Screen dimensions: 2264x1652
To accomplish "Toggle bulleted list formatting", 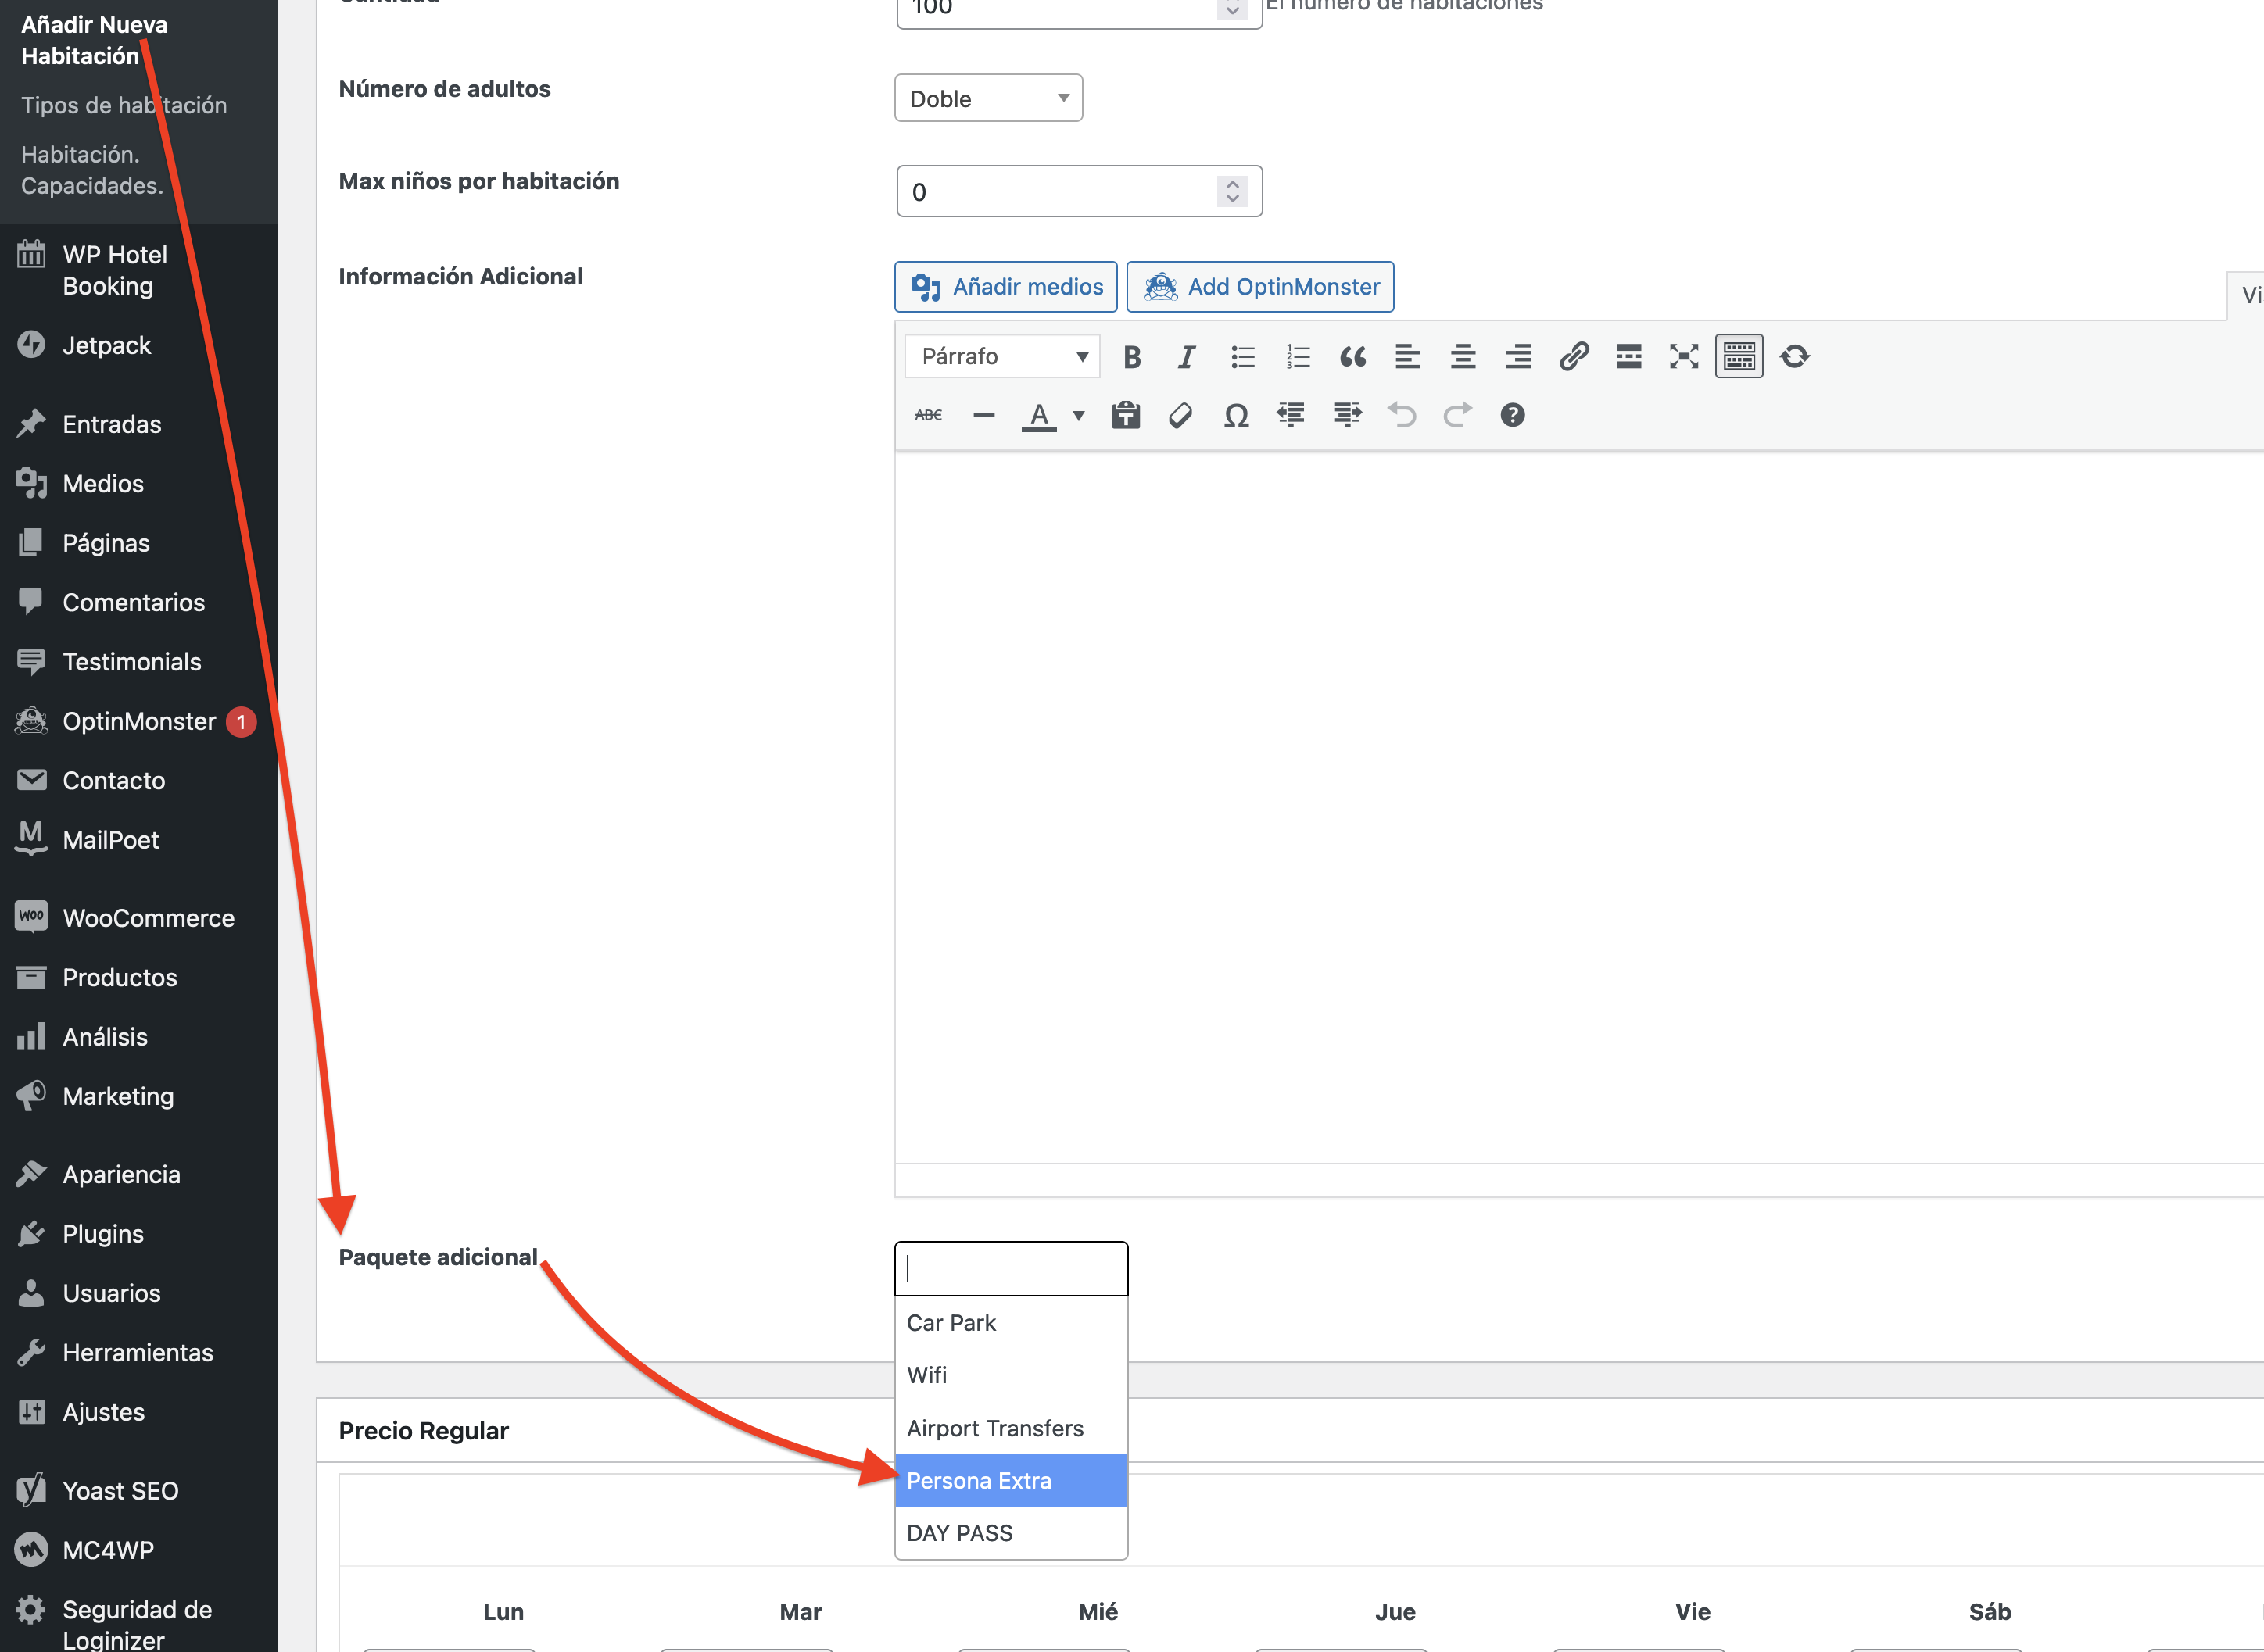I will (x=1242, y=357).
